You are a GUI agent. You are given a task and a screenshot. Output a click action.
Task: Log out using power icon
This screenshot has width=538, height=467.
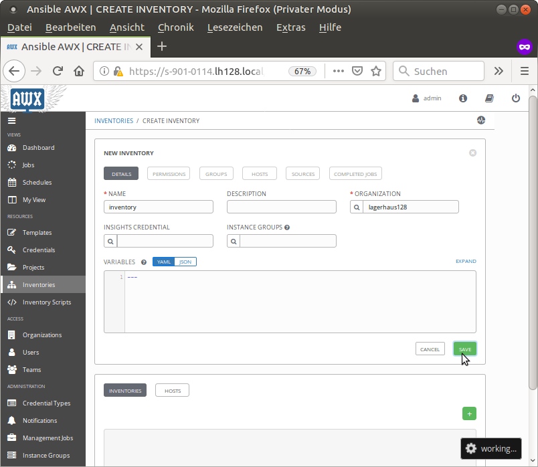(x=516, y=98)
